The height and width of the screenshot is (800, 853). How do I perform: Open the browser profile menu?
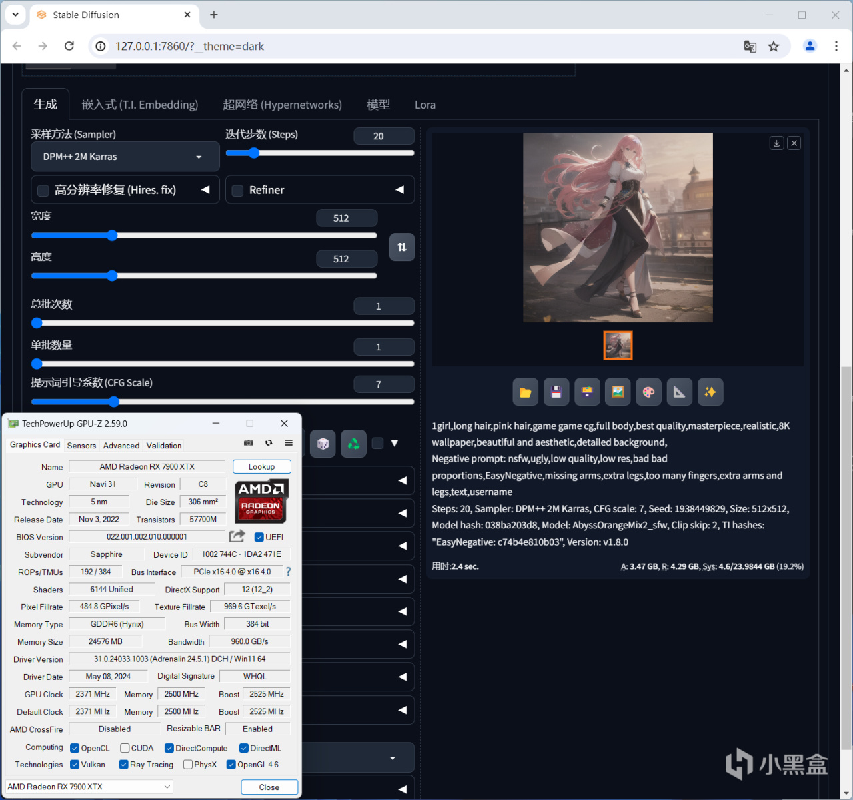(810, 46)
